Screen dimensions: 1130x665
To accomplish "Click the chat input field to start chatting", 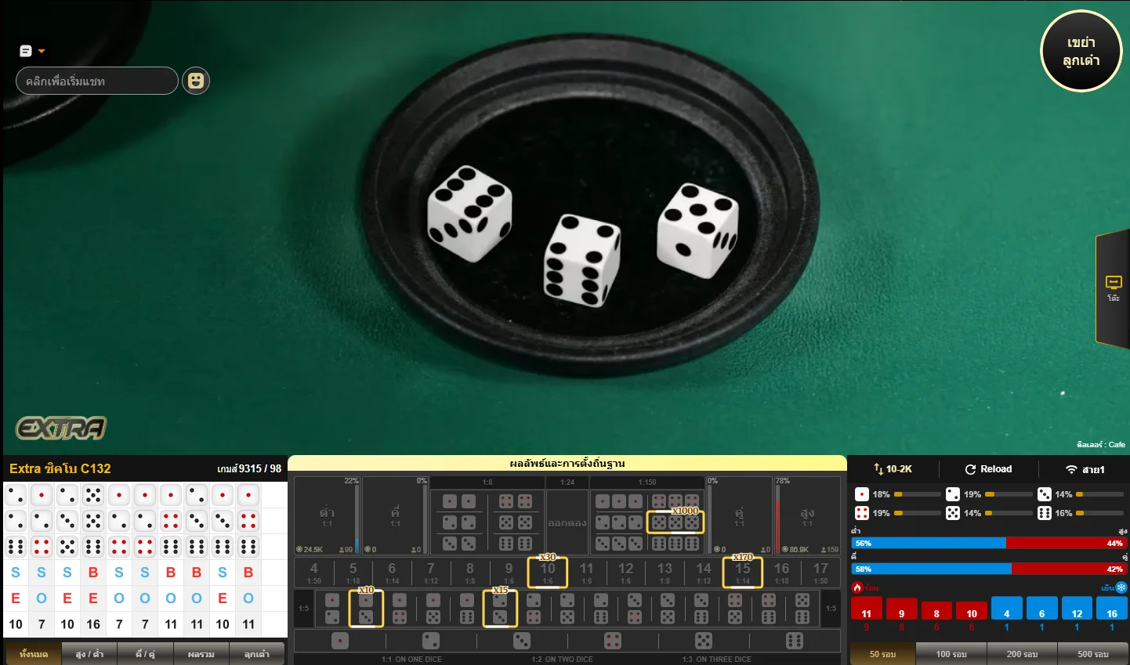I will pyautogui.click(x=97, y=81).
